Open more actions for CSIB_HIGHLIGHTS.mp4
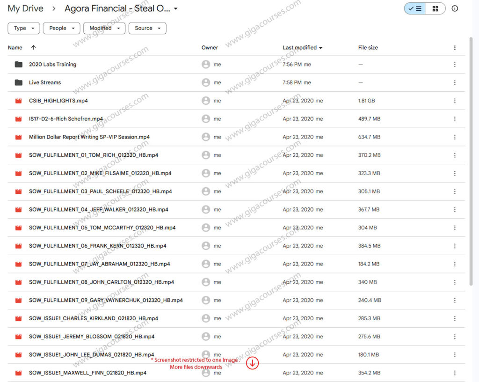The width and height of the screenshot is (479, 382). click(x=455, y=101)
